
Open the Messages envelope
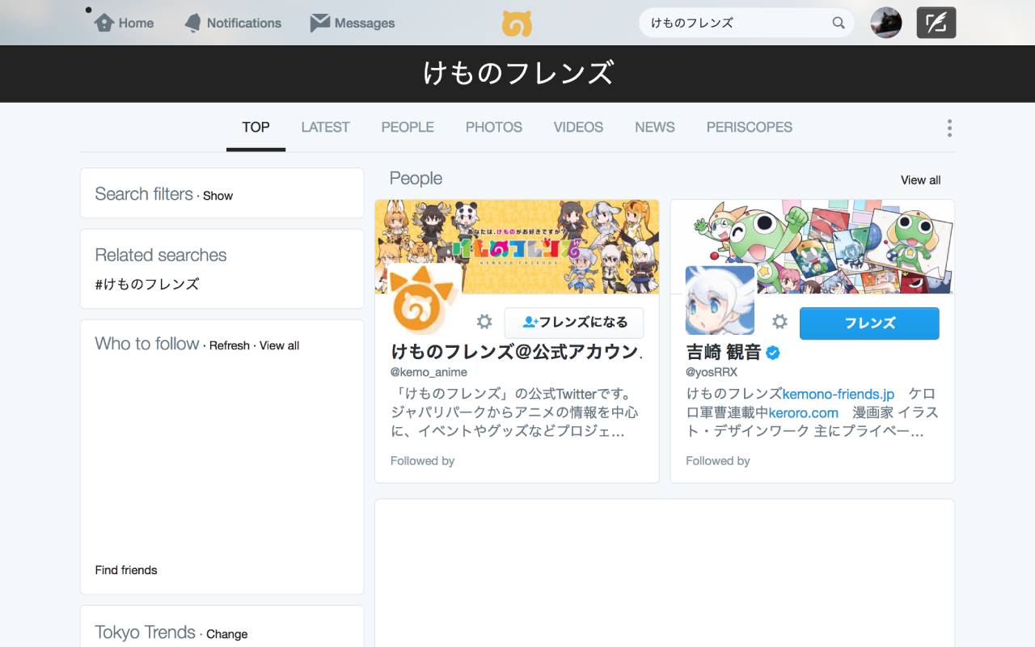pyautogui.click(x=353, y=23)
